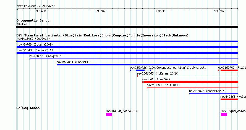Click the OR5H14|NM_001005514 gene label
The image size is (246, 130).
point(122,111)
